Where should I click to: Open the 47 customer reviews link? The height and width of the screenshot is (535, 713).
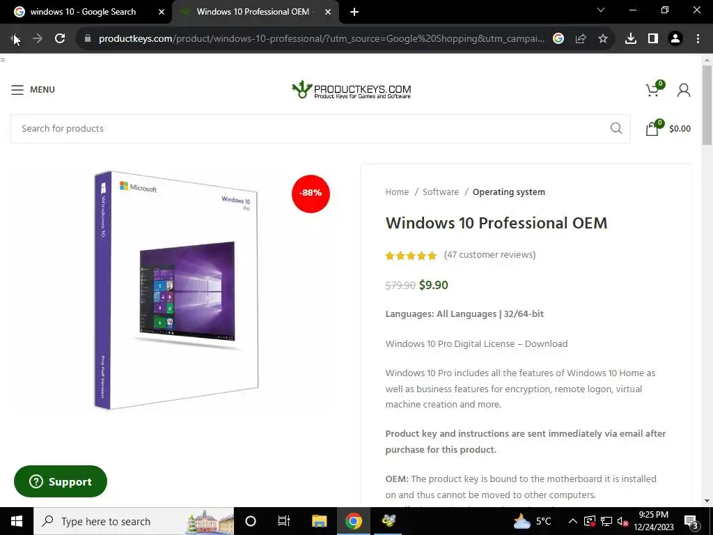(489, 255)
